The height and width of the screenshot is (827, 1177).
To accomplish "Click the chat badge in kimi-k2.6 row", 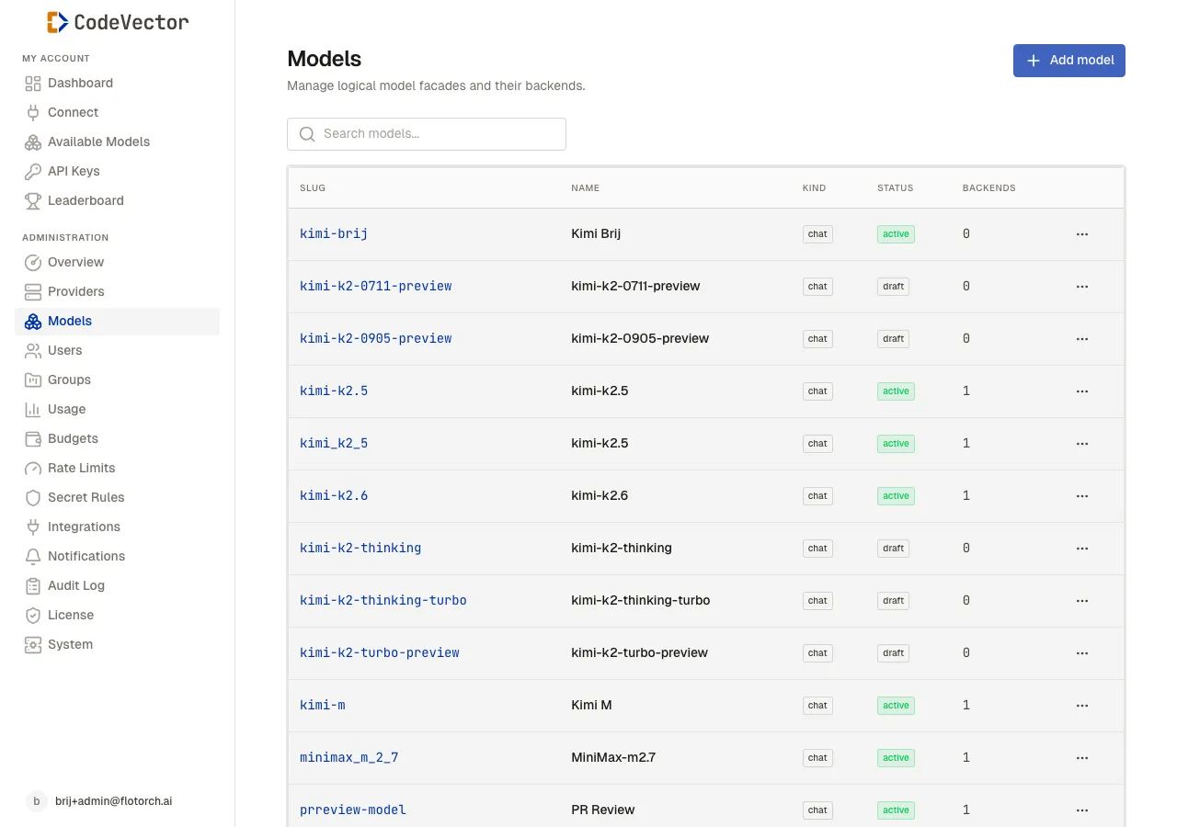I will point(817,496).
